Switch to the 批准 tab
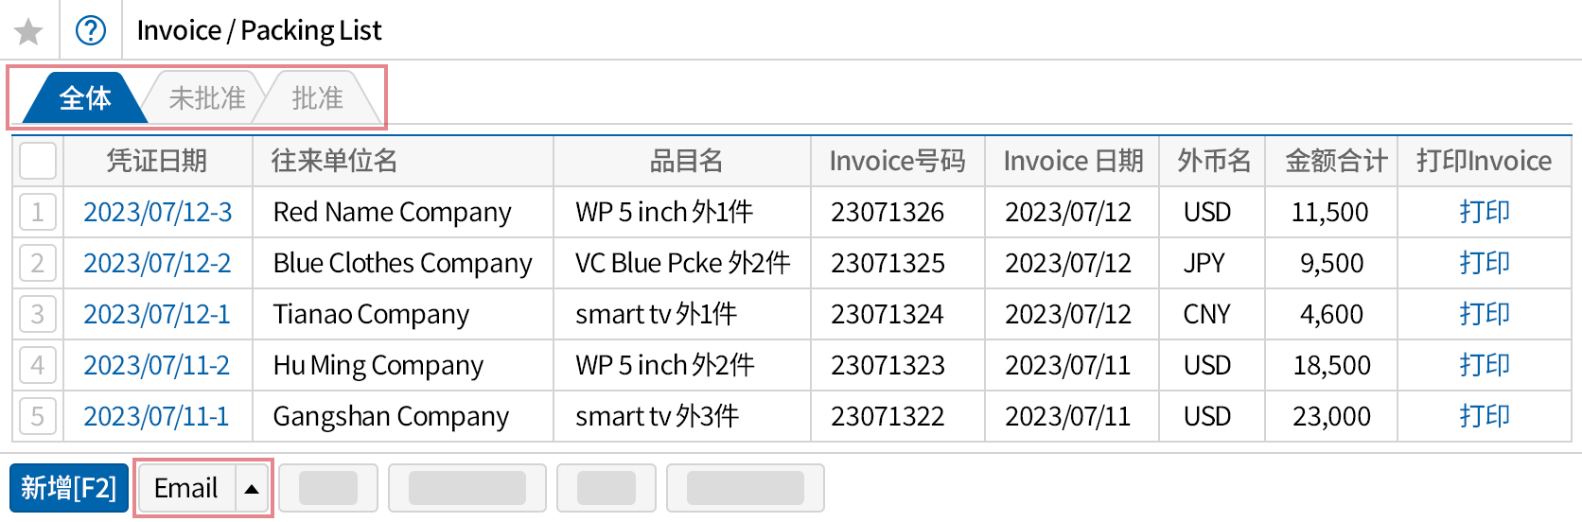 tap(317, 98)
